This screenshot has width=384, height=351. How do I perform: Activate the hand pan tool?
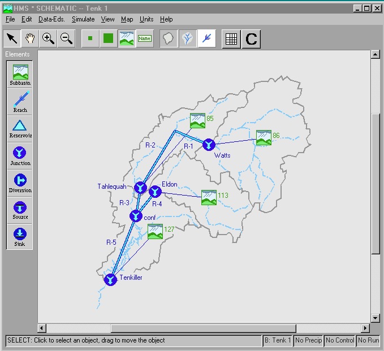pyautogui.click(x=30, y=38)
